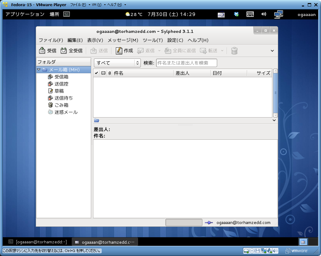
Task: Sort messages by 件名 column
Action: [143, 73]
